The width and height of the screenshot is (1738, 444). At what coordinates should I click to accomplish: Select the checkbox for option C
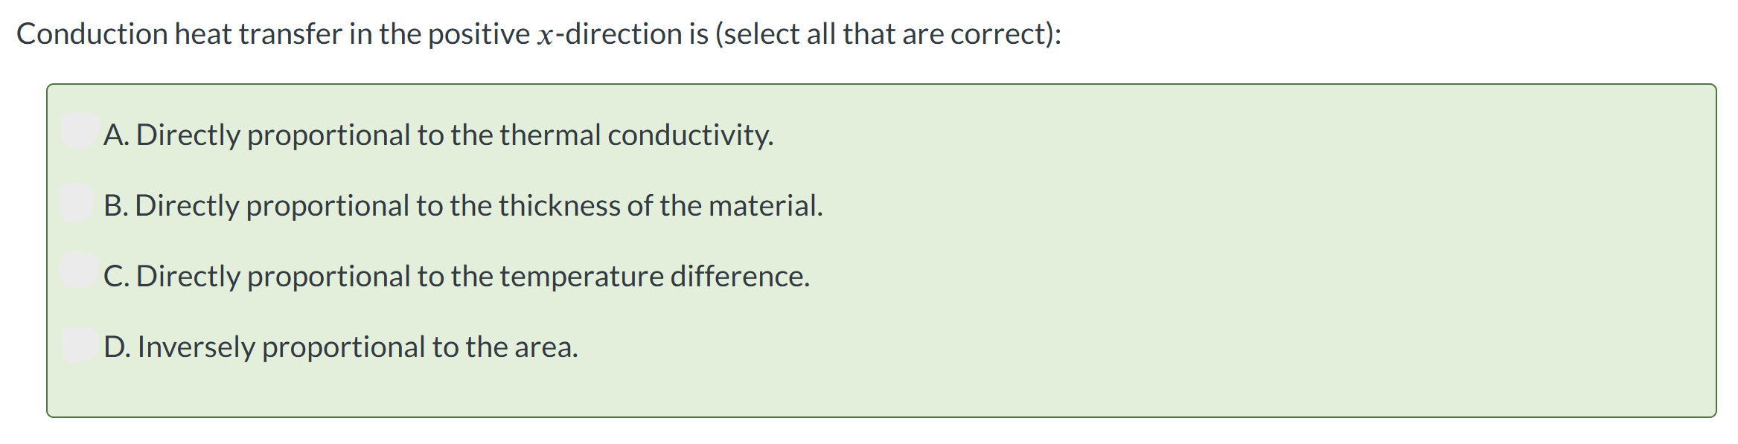coord(79,271)
